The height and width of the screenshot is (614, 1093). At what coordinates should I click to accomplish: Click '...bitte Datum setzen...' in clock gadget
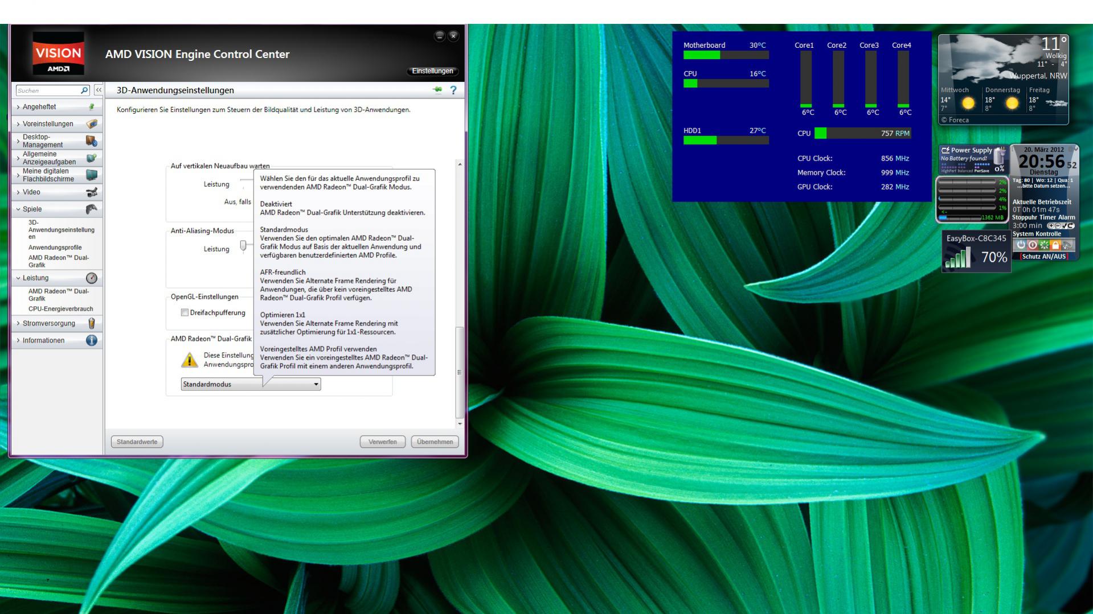[1043, 186]
